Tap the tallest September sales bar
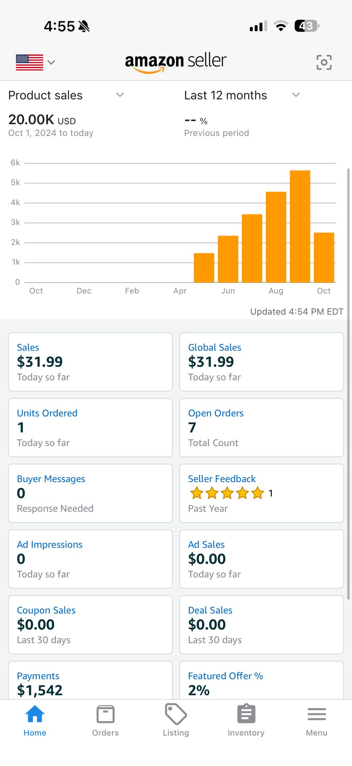The width and height of the screenshot is (352, 766). pyautogui.click(x=300, y=226)
